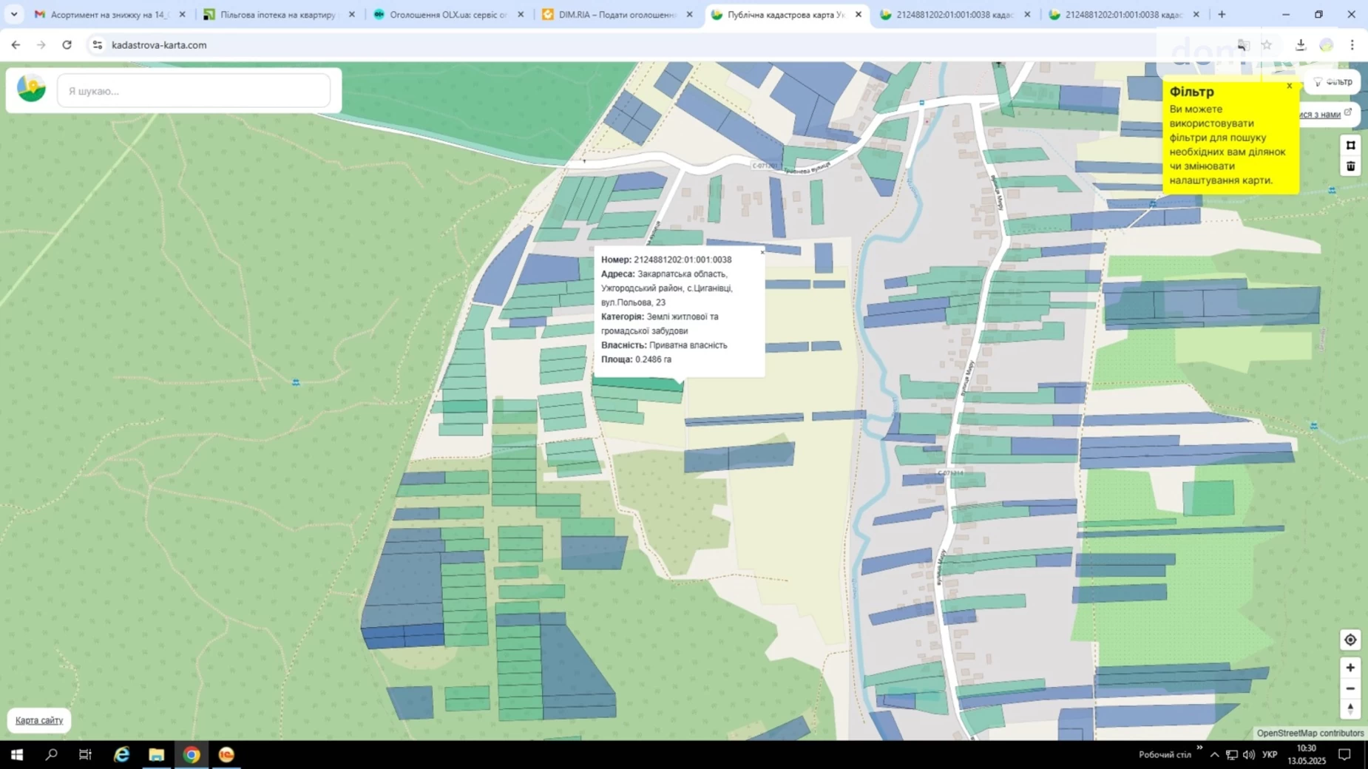The height and width of the screenshot is (769, 1368).
Task: Open the Windows notification center
Action: click(1345, 754)
